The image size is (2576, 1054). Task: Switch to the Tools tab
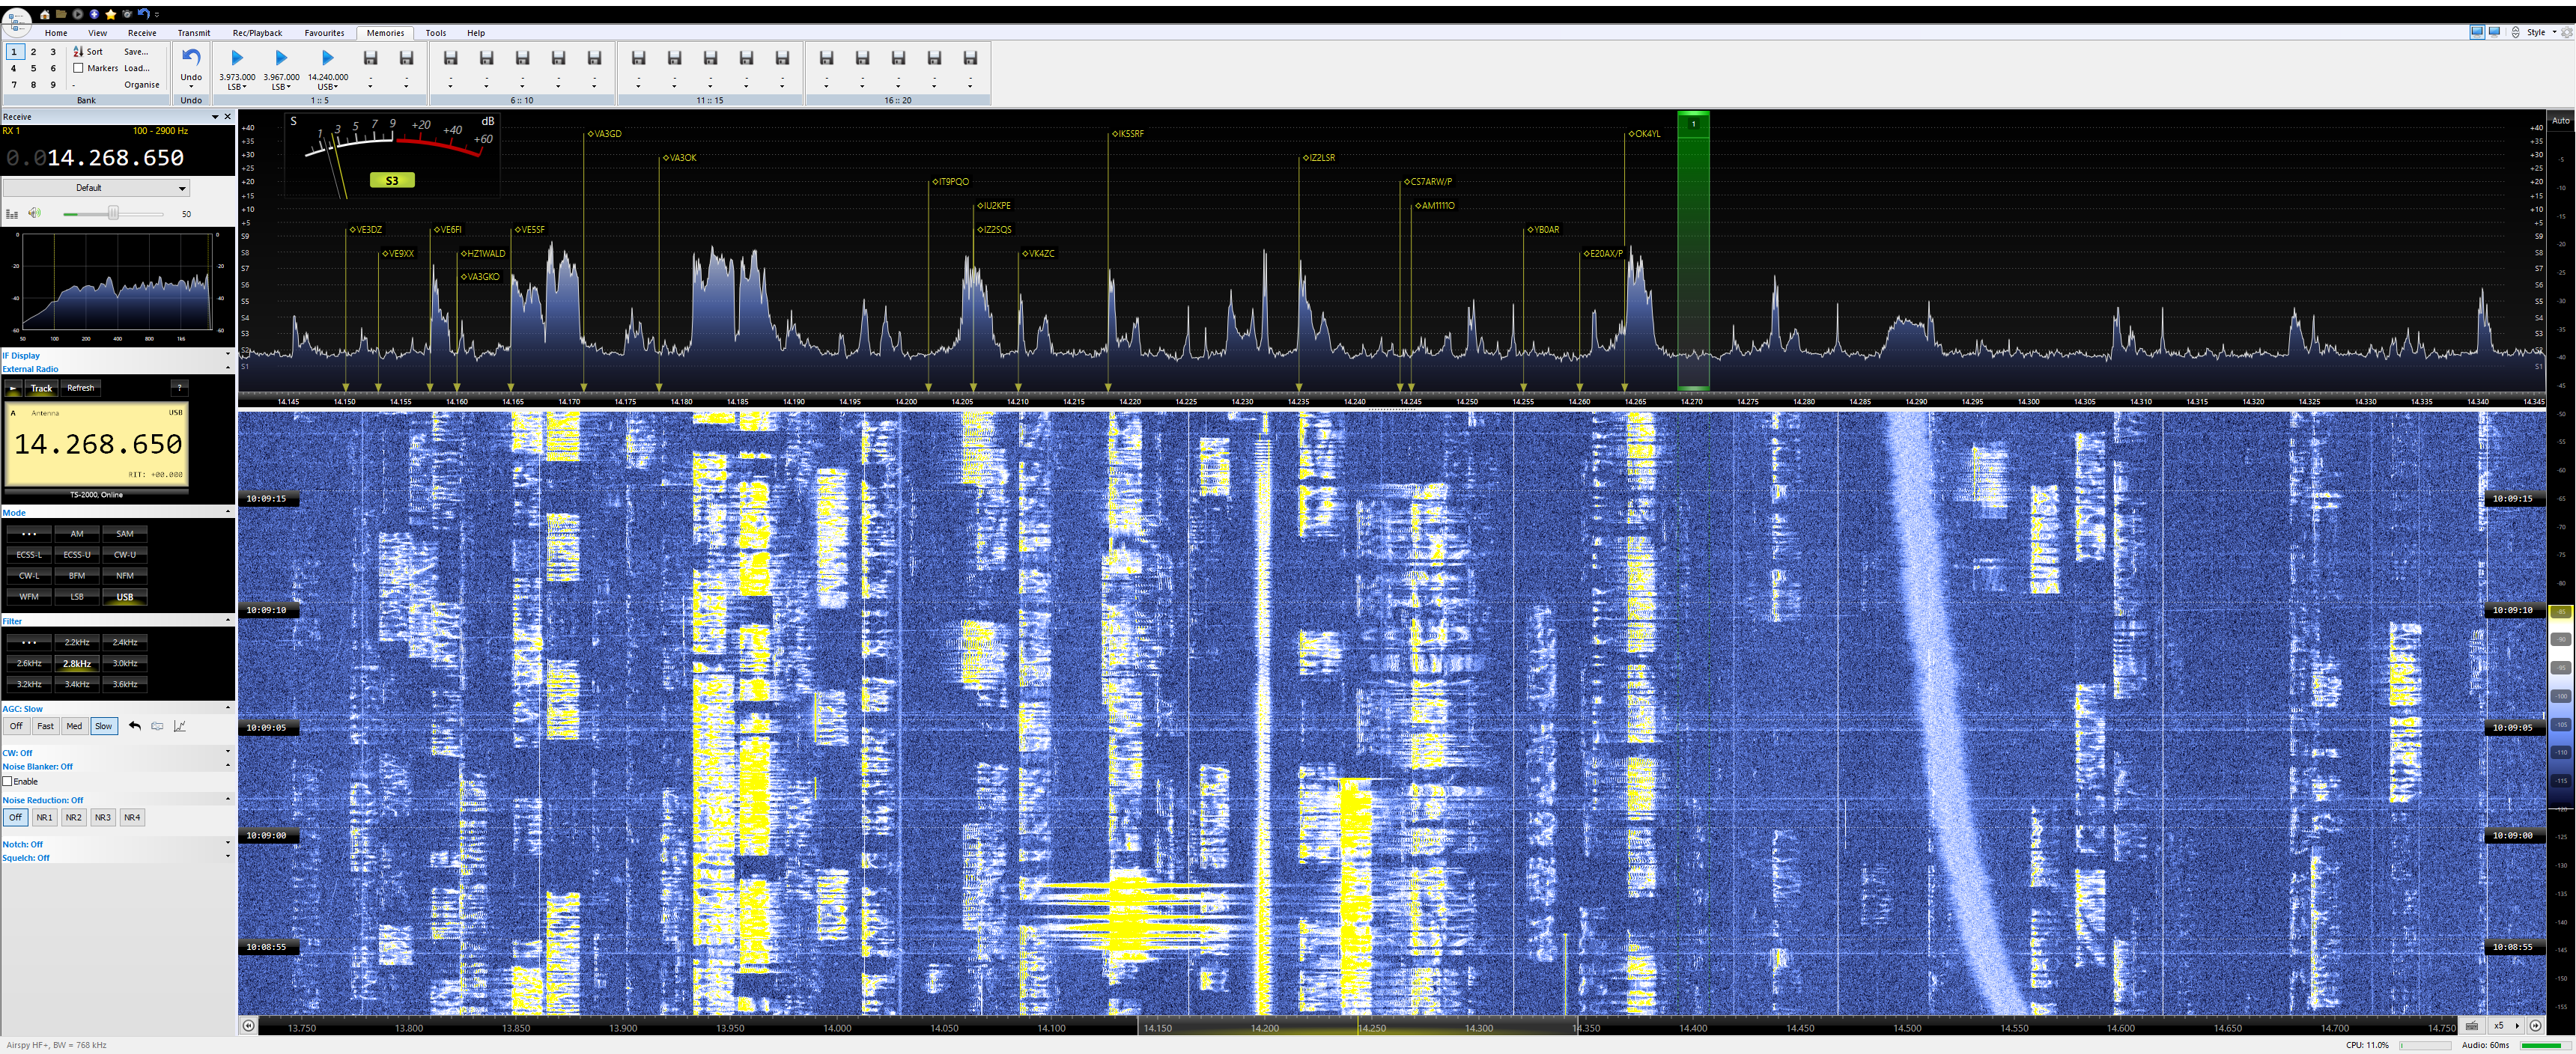click(x=436, y=33)
